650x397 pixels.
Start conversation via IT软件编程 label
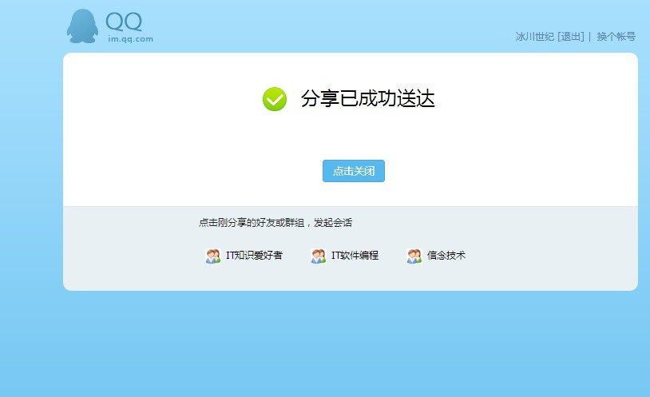pyautogui.click(x=355, y=256)
